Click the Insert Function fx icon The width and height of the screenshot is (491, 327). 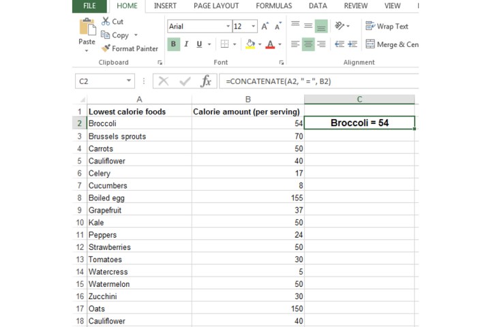click(205, 81)
